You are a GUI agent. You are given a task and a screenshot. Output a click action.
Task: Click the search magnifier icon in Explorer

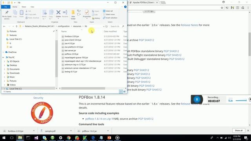pyautogui.click(x=123, y=26)
